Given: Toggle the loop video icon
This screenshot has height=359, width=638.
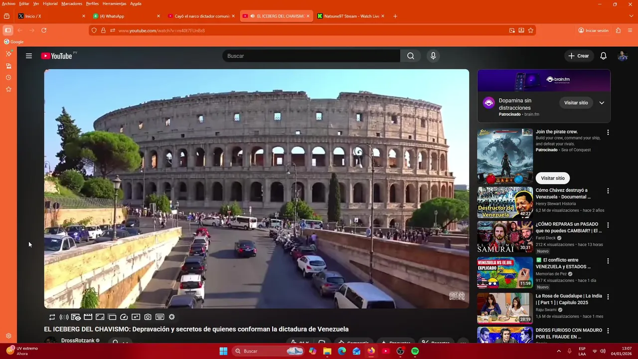Looking at the screenshot, I should pyautogui.click(x=52, y=317).
